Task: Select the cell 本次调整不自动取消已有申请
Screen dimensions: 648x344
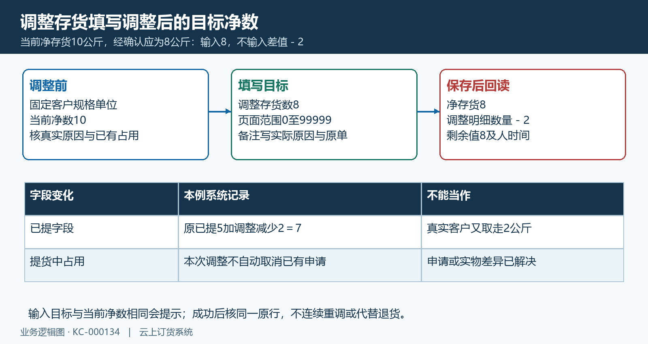Action: click(x=300, y=265)
